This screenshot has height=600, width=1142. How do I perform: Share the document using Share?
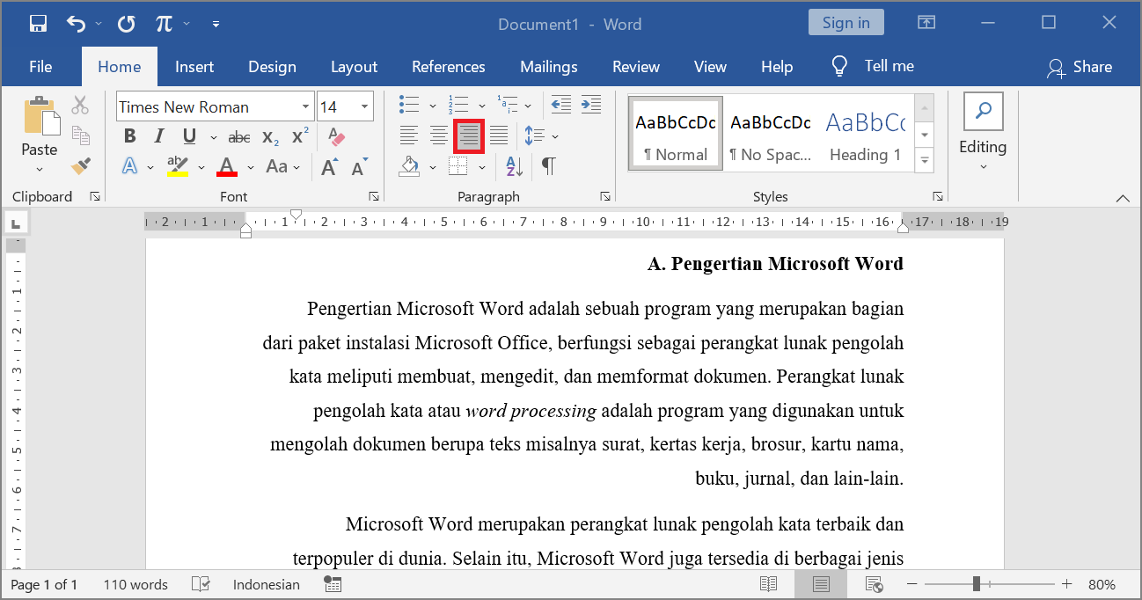1080,67
